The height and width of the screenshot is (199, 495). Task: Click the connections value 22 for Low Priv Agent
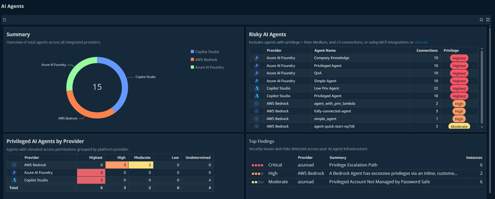436,88
